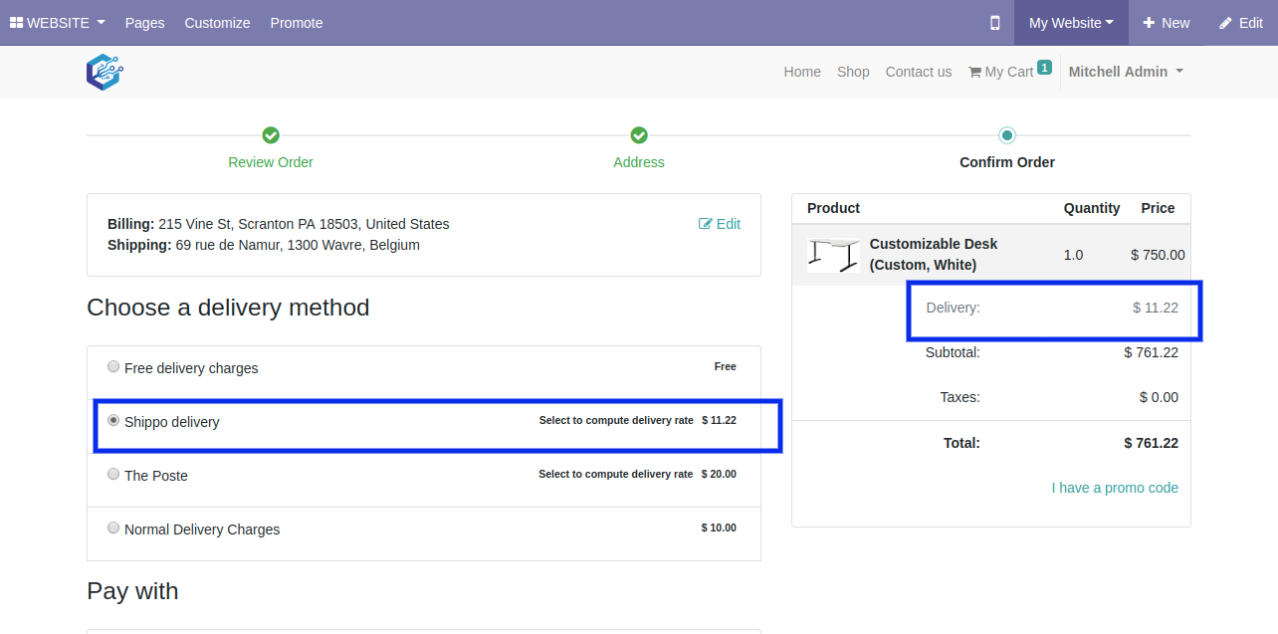
Task: Click the Billing address text line
Action: (279, 224)
